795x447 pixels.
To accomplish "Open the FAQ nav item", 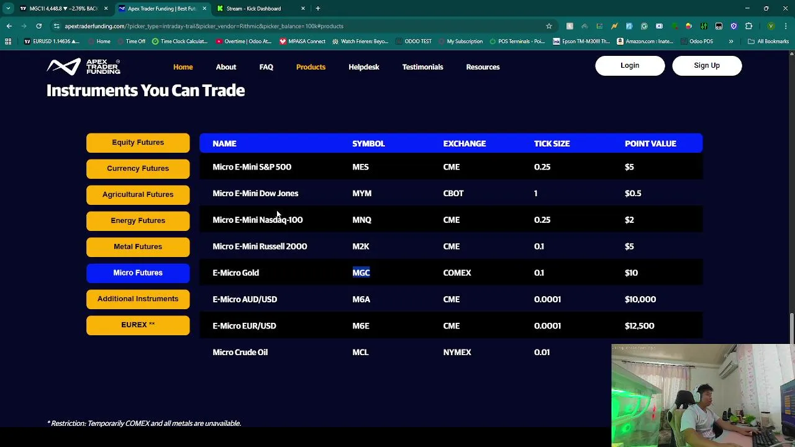I will tap(266, 67).
